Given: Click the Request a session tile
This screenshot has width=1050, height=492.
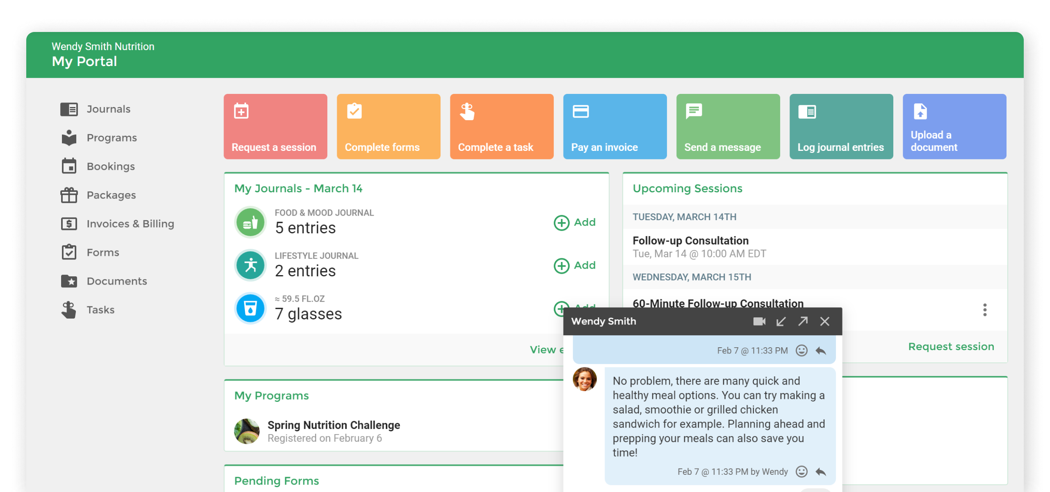Looking at the screenshot, I should (x=275, y=126).
